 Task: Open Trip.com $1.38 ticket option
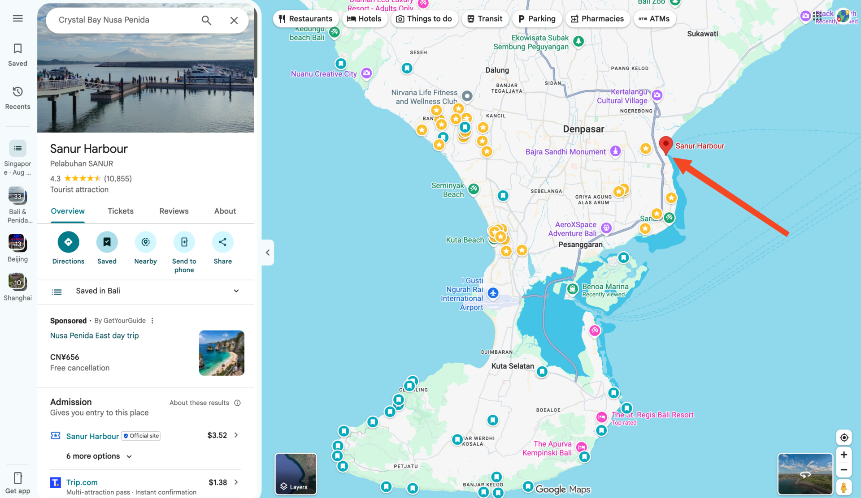click(x=145, y=486)
